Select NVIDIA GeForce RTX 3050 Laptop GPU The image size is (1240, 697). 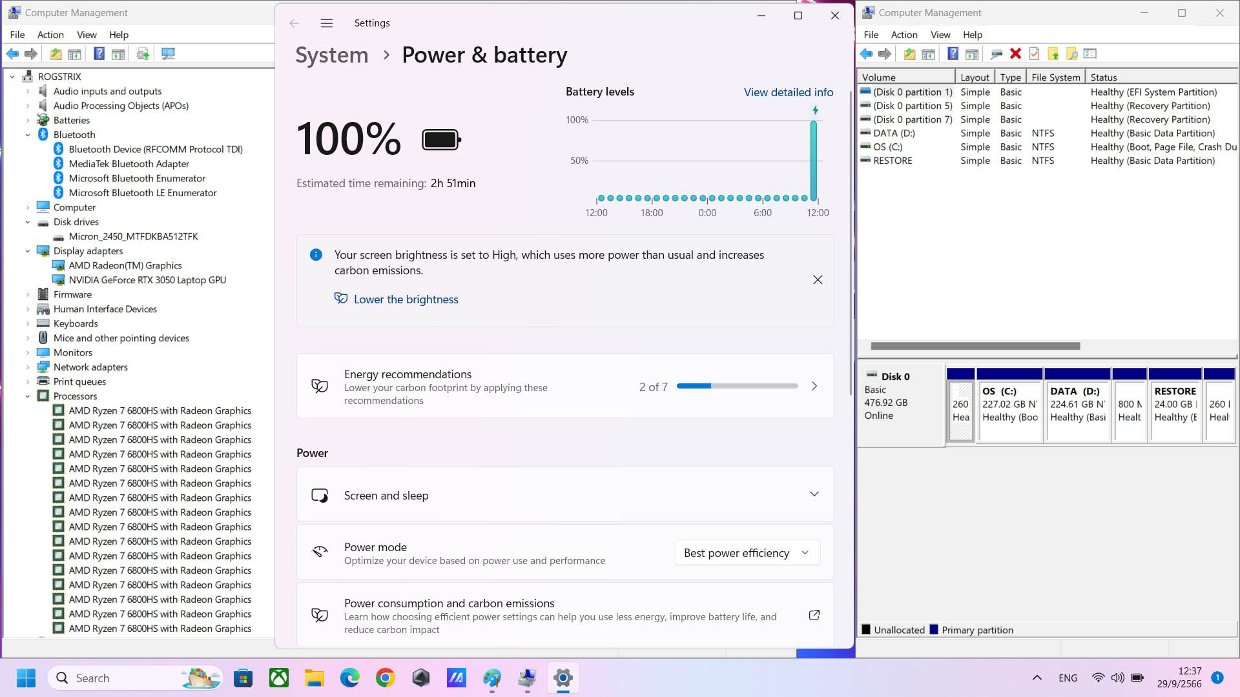147,280
